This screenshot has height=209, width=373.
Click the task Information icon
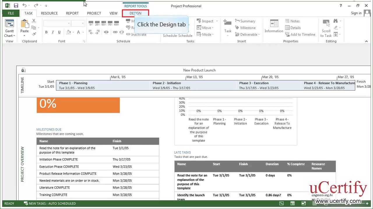[x=274, y=23]
